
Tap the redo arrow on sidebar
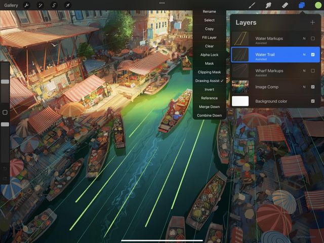click(x=5, y=179)
